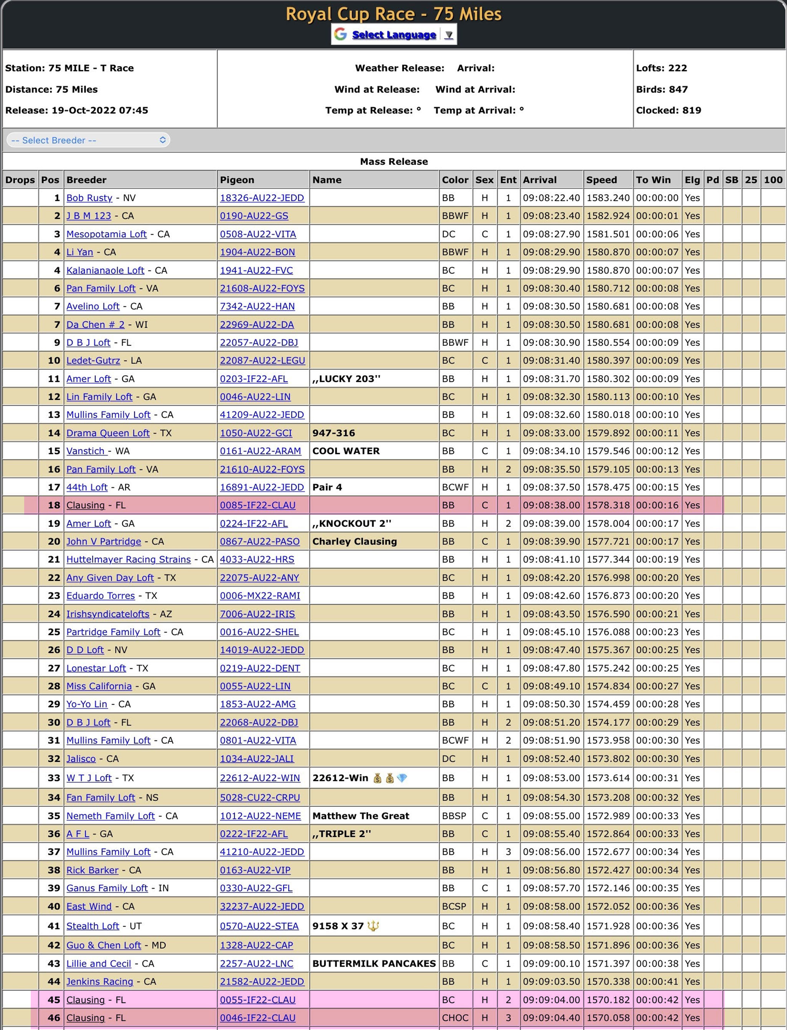Click the Pos column header
The height and width of the screenshot is (1030, 787).
coord(50,180)
